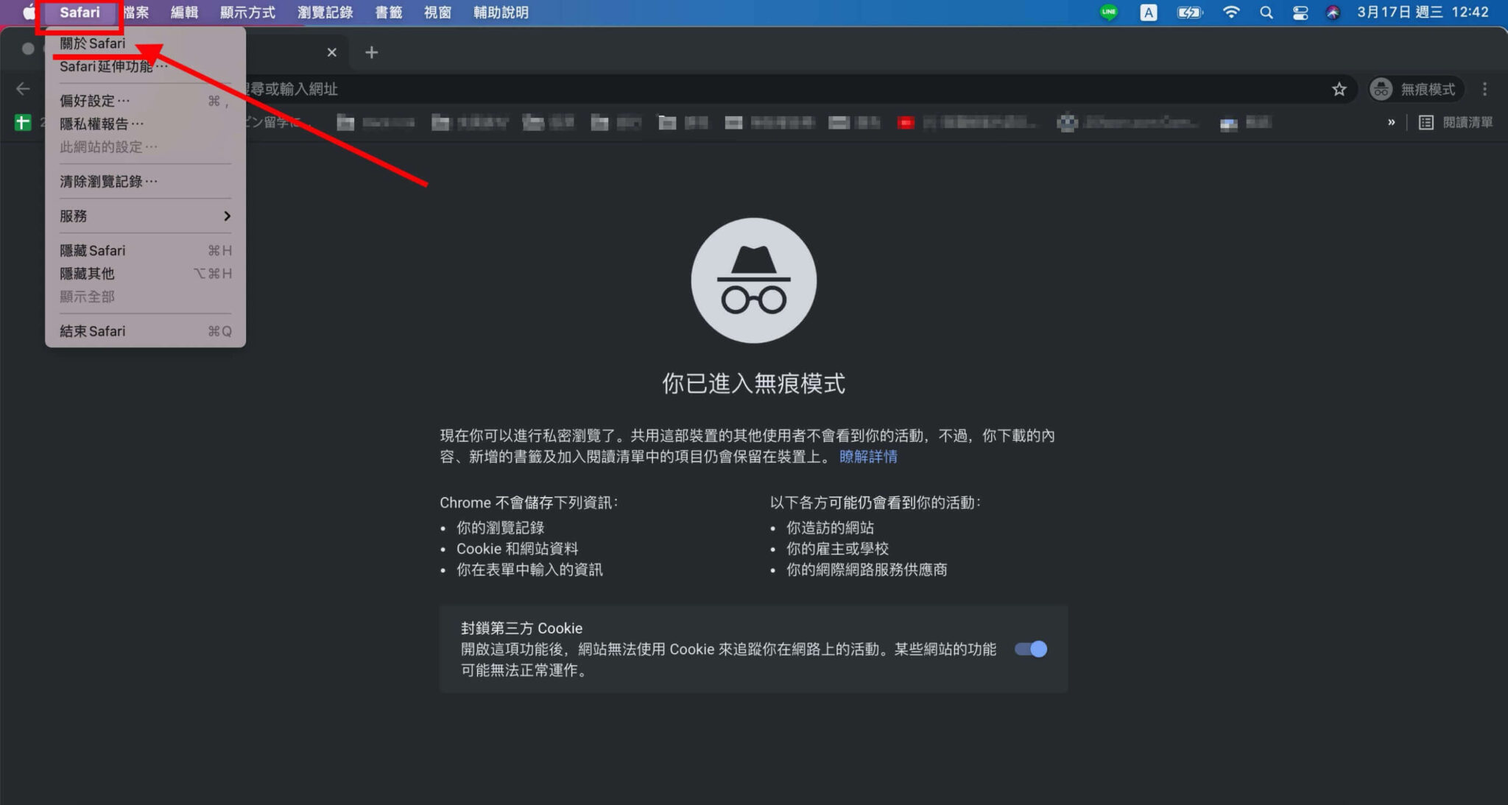Open the input source A icon
Viewport: 1508px width, 805px height.
coord(1148,13)
